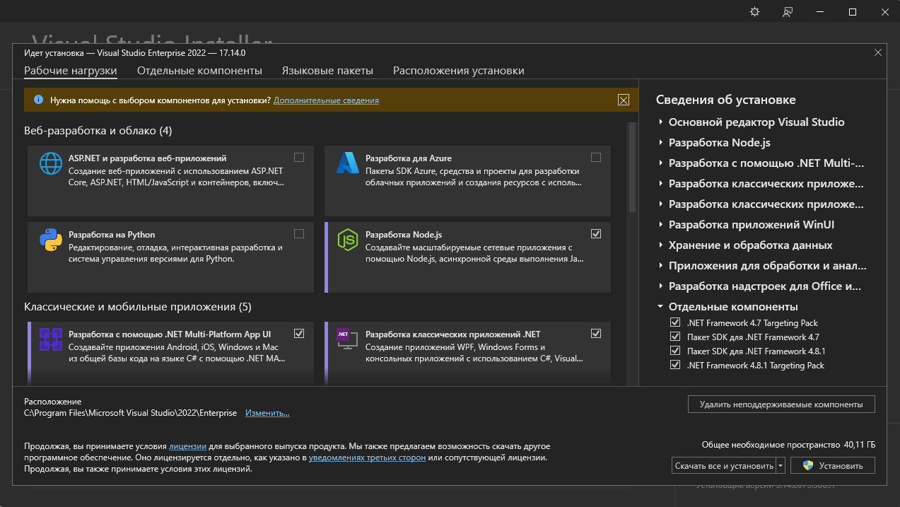Open the install mode dropdown arrow

[x=781, y=465]
